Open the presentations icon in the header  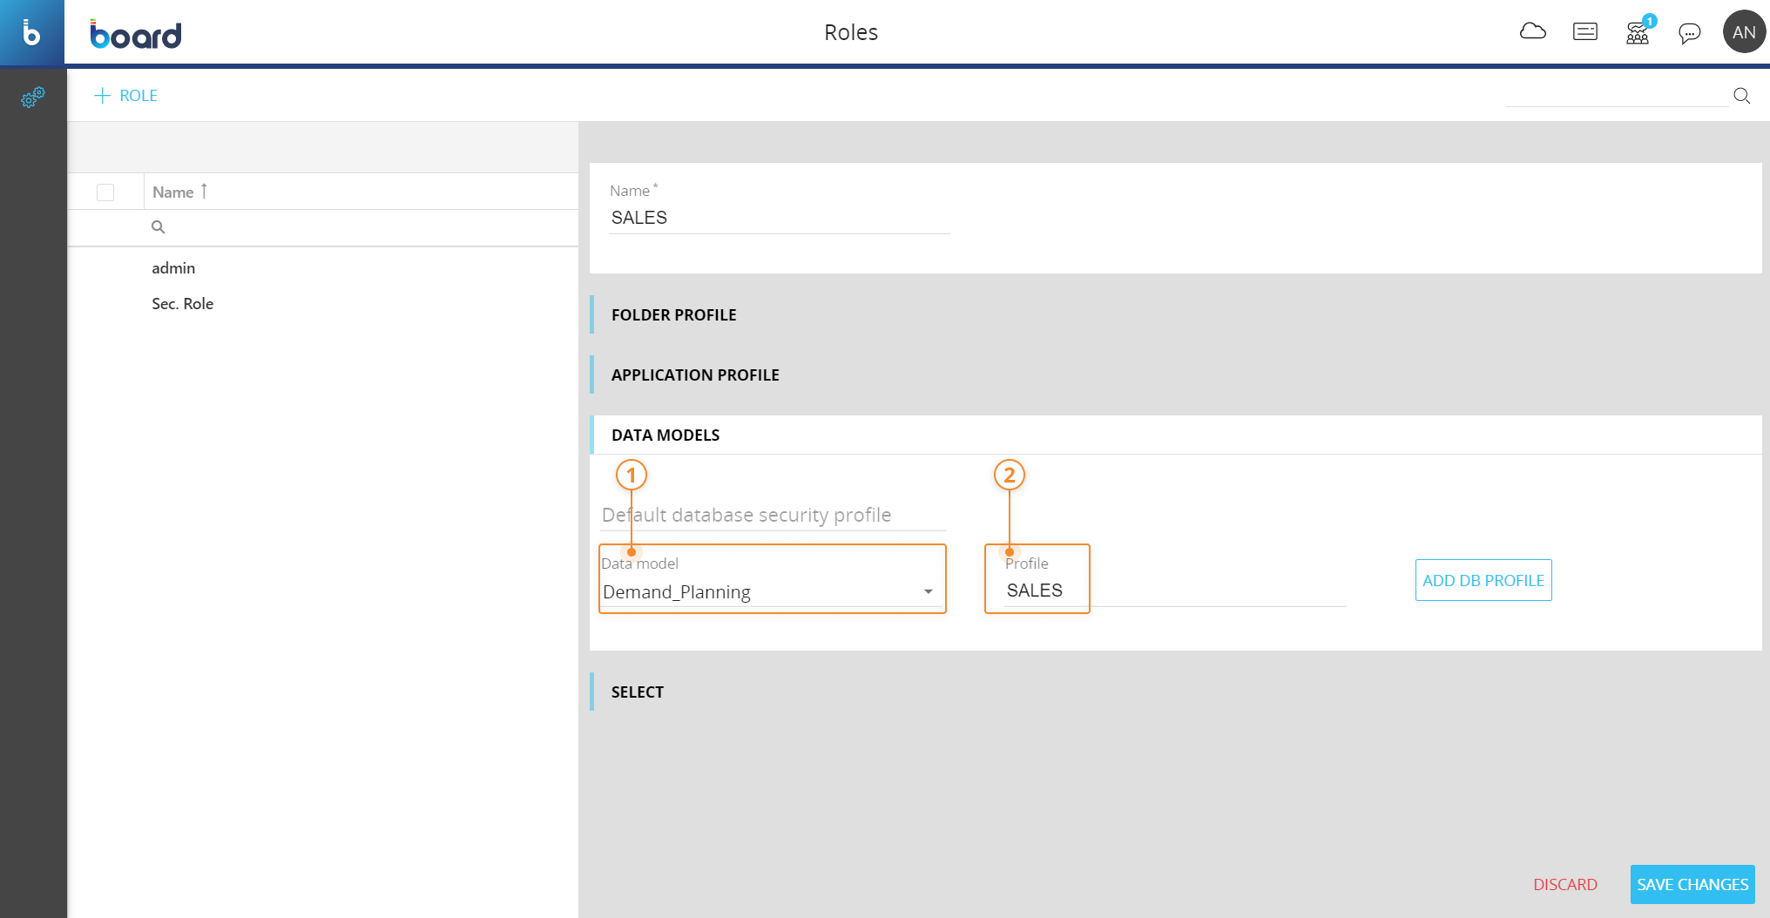pos(1584,32)
